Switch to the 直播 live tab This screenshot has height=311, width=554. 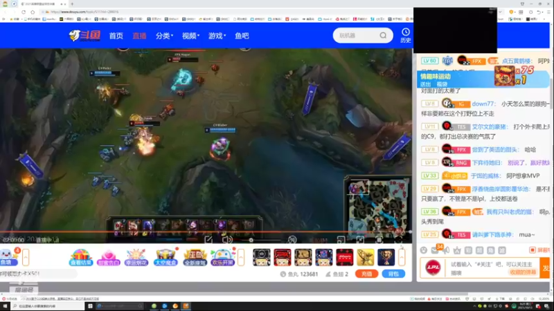139,36
